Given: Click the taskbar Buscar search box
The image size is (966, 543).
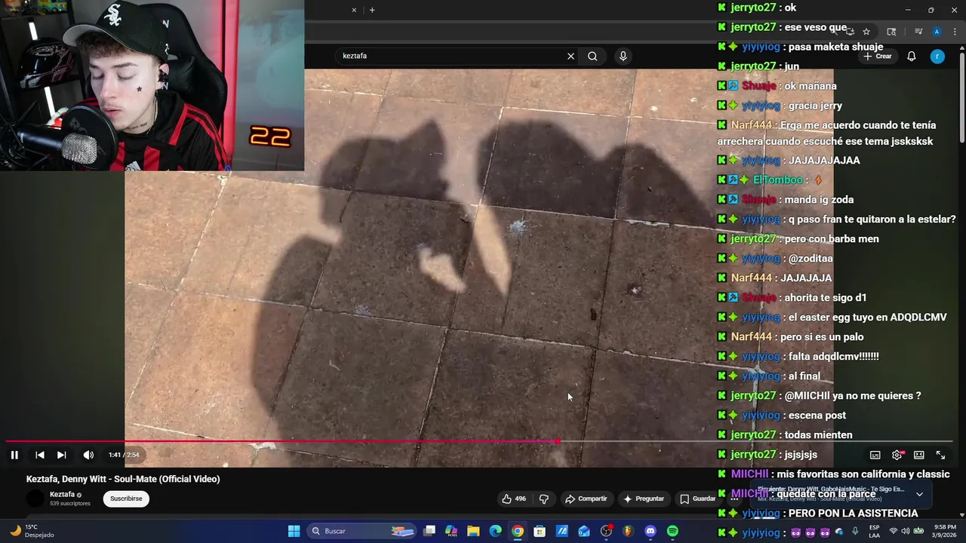Looking at the screenshot, I should [361, 531].
